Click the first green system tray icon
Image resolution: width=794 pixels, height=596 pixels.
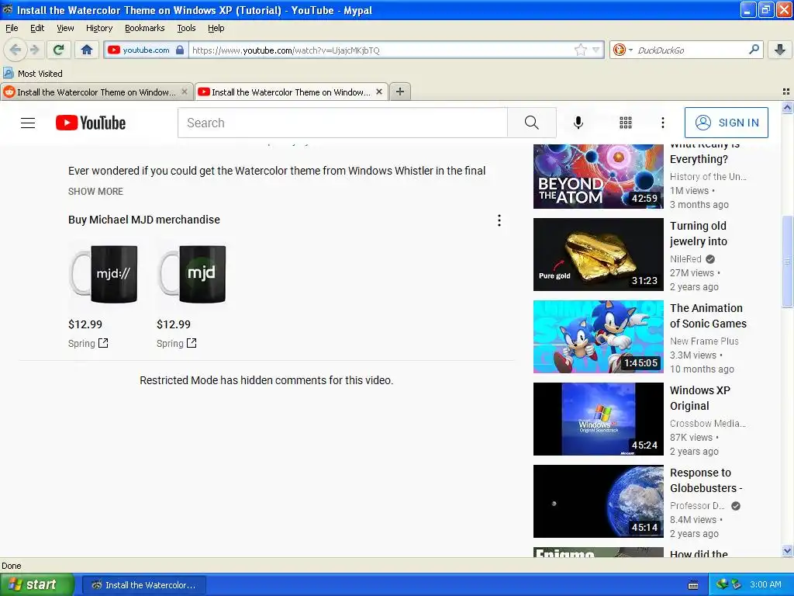[722, 584]
